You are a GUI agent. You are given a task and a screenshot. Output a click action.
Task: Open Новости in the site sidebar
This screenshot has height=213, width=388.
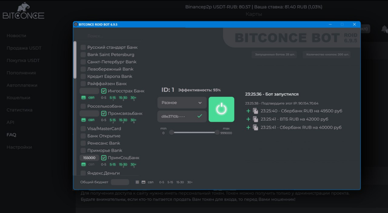pyautogui.click(x=16, y=36)
